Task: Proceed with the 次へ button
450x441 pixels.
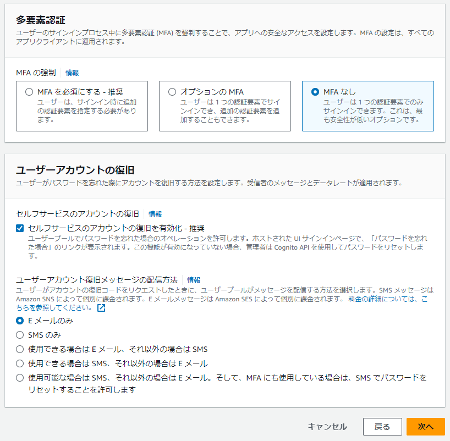Action: click(426, 427)
